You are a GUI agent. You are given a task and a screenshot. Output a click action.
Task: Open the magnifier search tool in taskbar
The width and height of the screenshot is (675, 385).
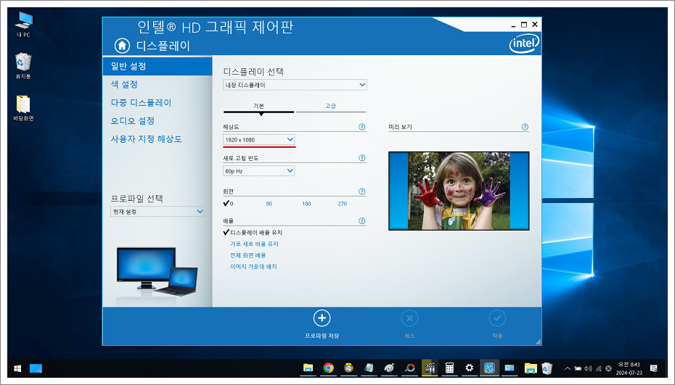[x=409, y=368]
